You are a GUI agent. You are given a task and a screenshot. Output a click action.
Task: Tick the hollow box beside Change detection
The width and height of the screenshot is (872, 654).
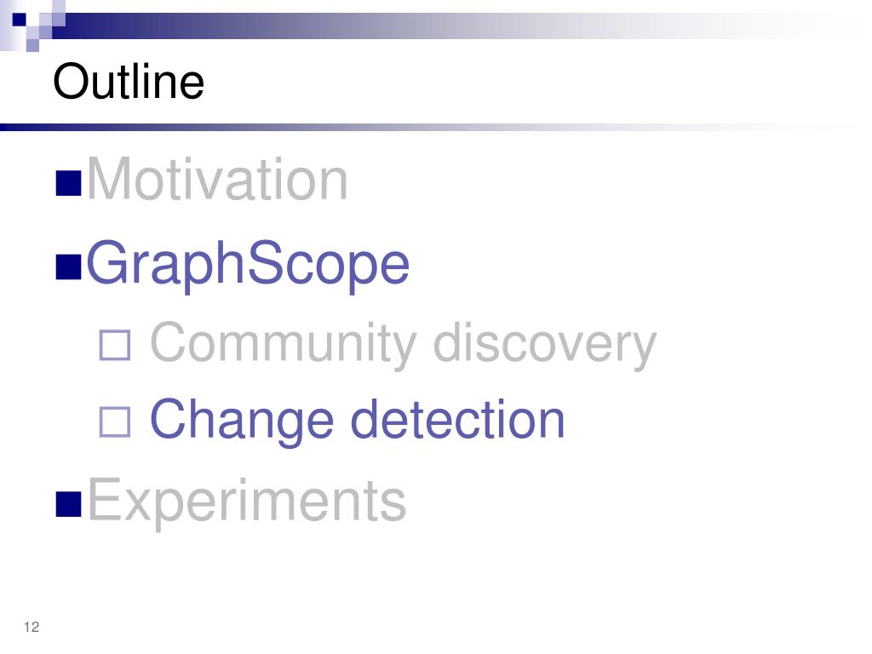coord(115,422)
